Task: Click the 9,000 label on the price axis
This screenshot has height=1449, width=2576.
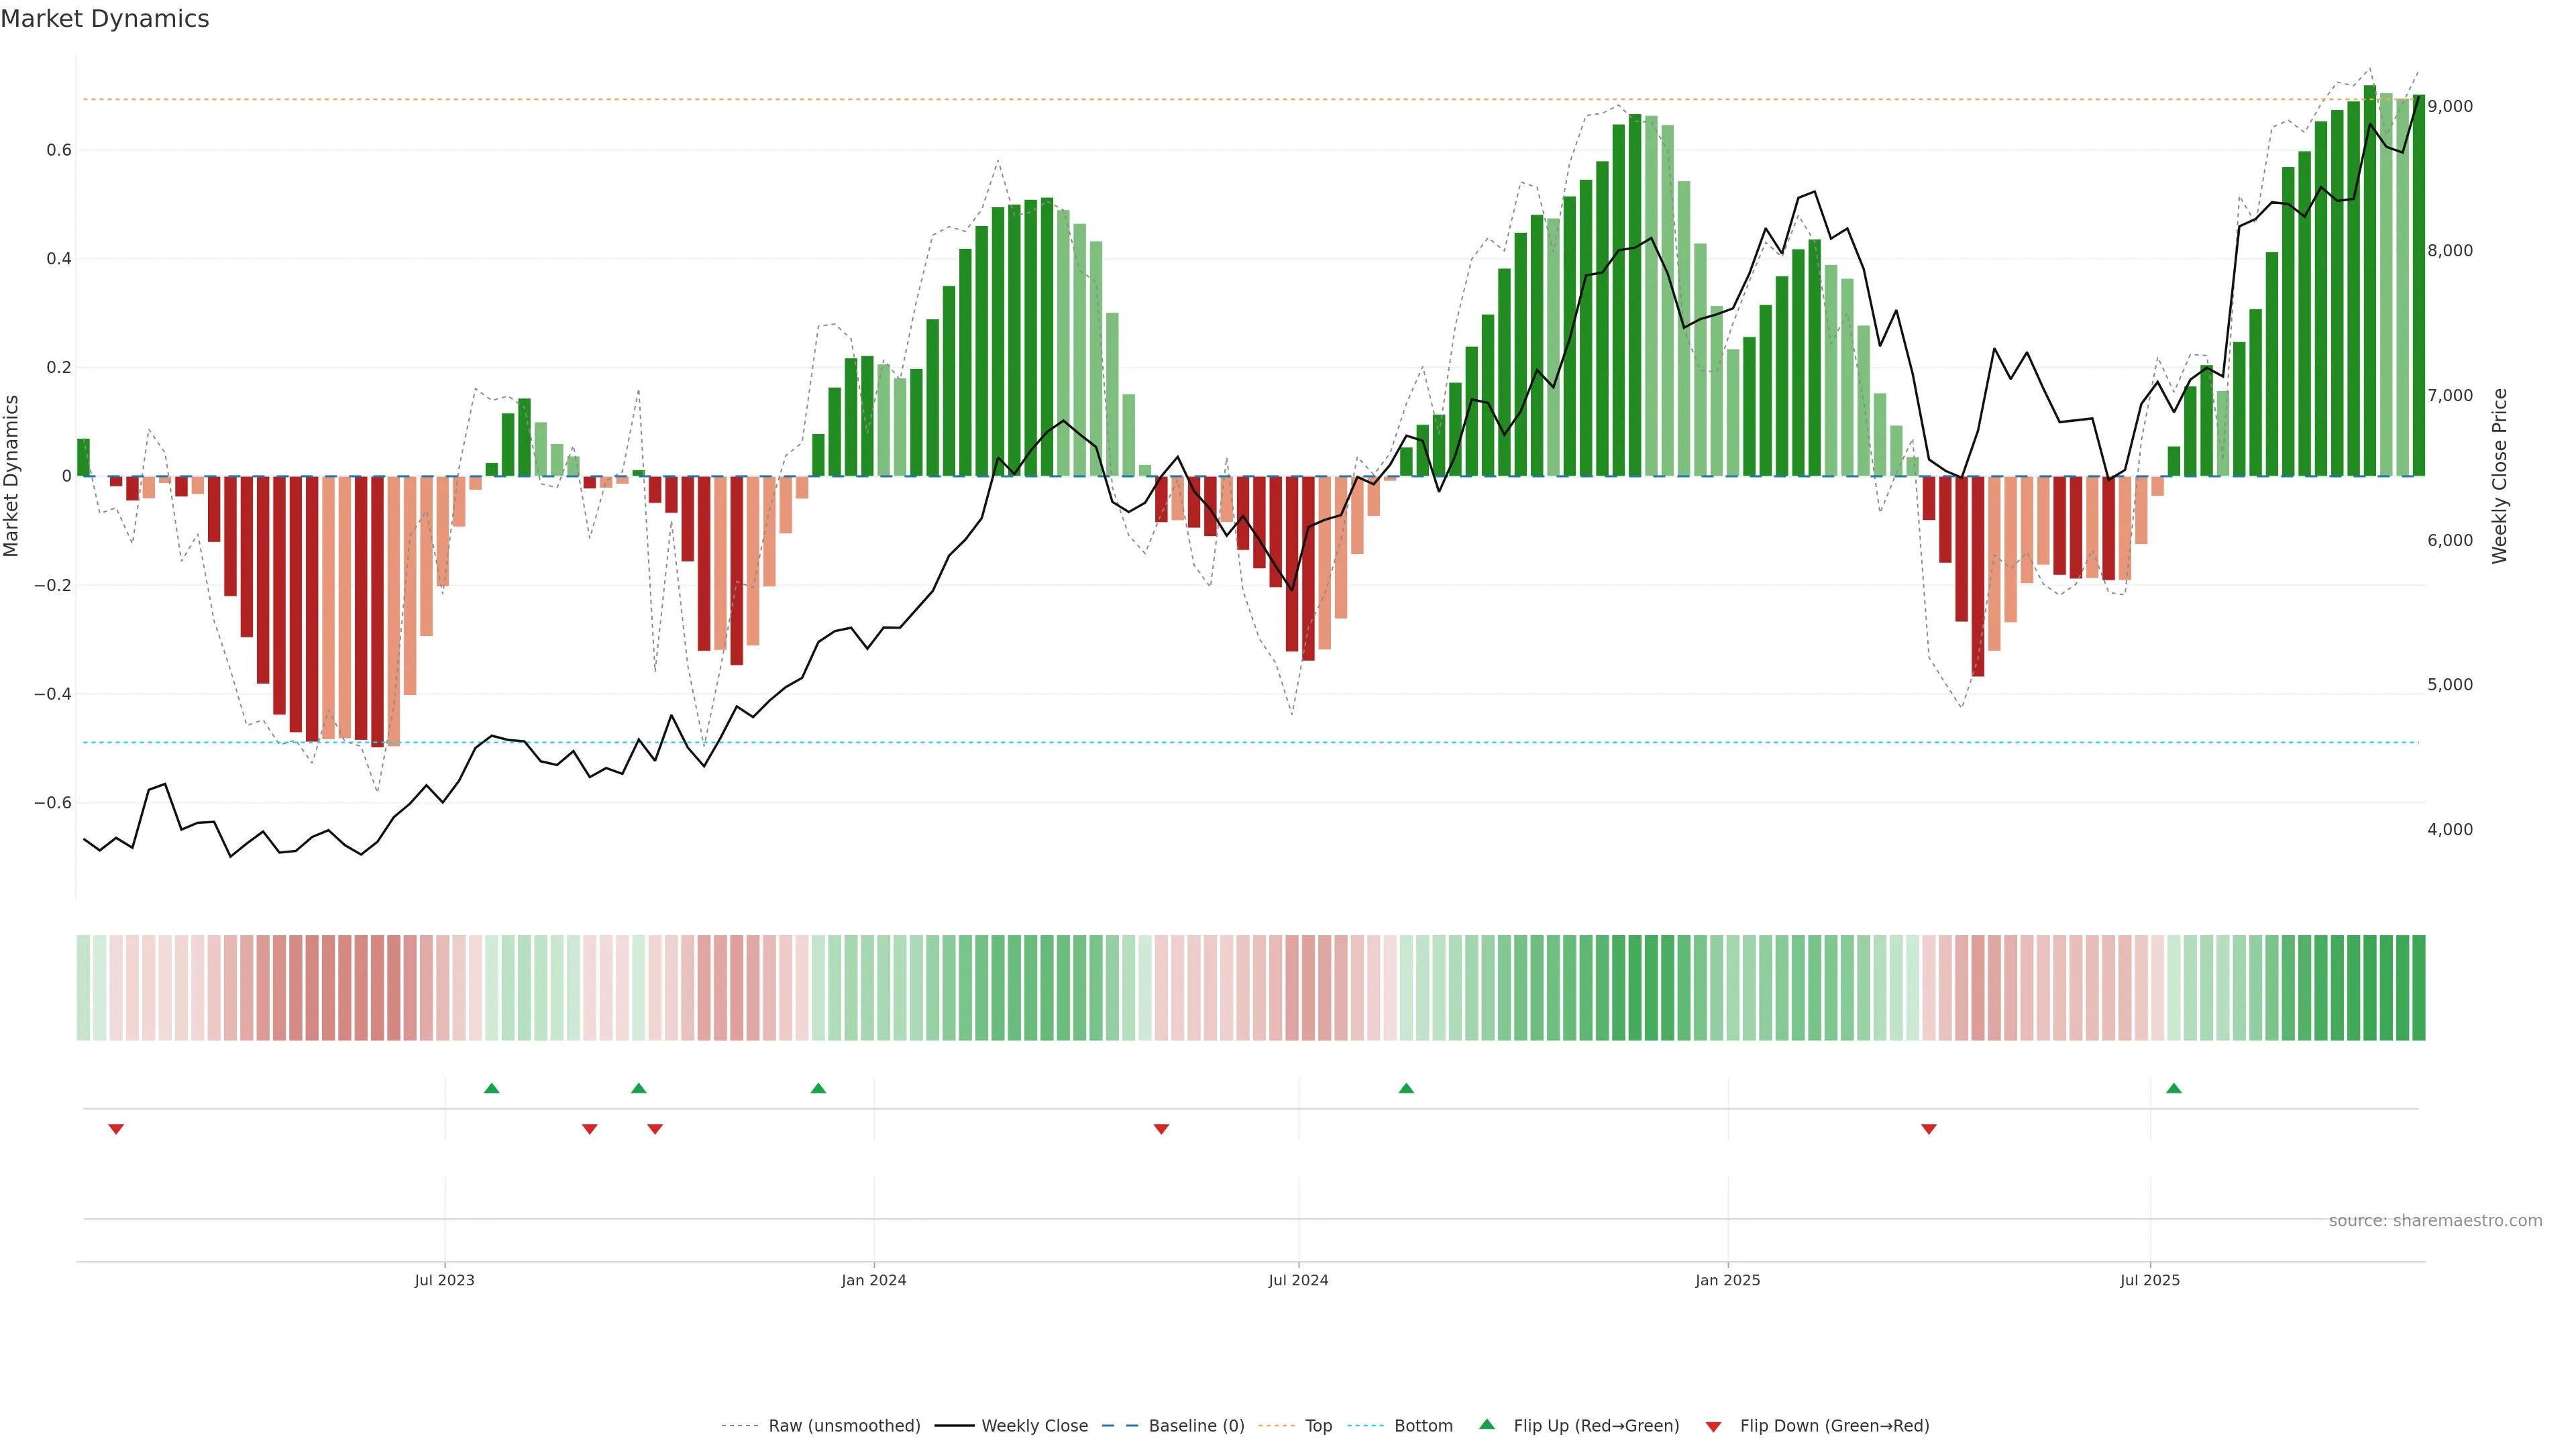Action: point(2450,106)
